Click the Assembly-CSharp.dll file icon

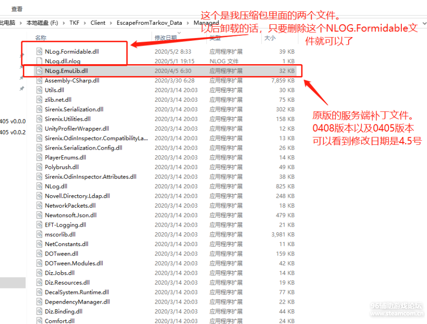pos(40,80)
